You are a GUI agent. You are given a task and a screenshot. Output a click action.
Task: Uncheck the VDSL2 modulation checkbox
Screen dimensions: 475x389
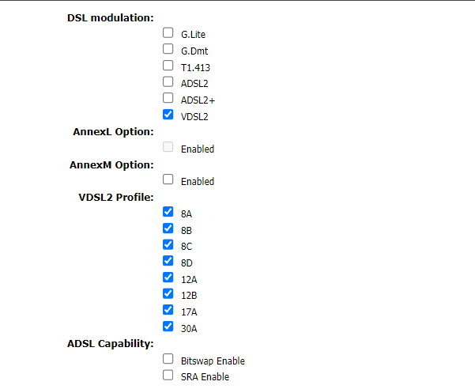coord(168,115)
